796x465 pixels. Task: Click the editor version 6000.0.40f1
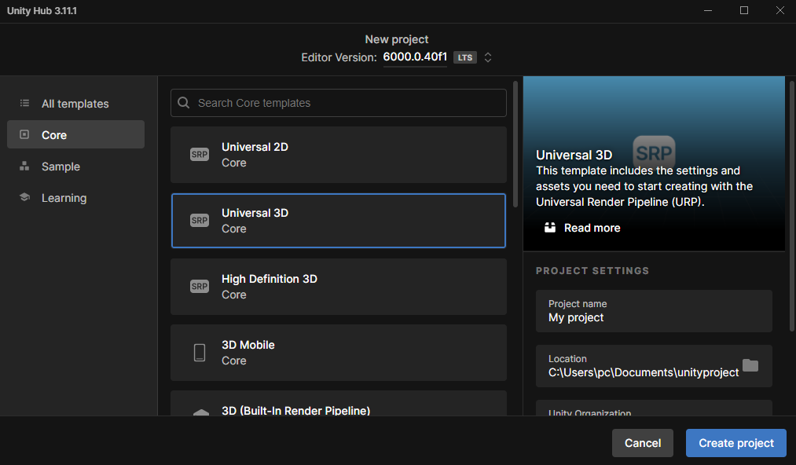point(415,57)
